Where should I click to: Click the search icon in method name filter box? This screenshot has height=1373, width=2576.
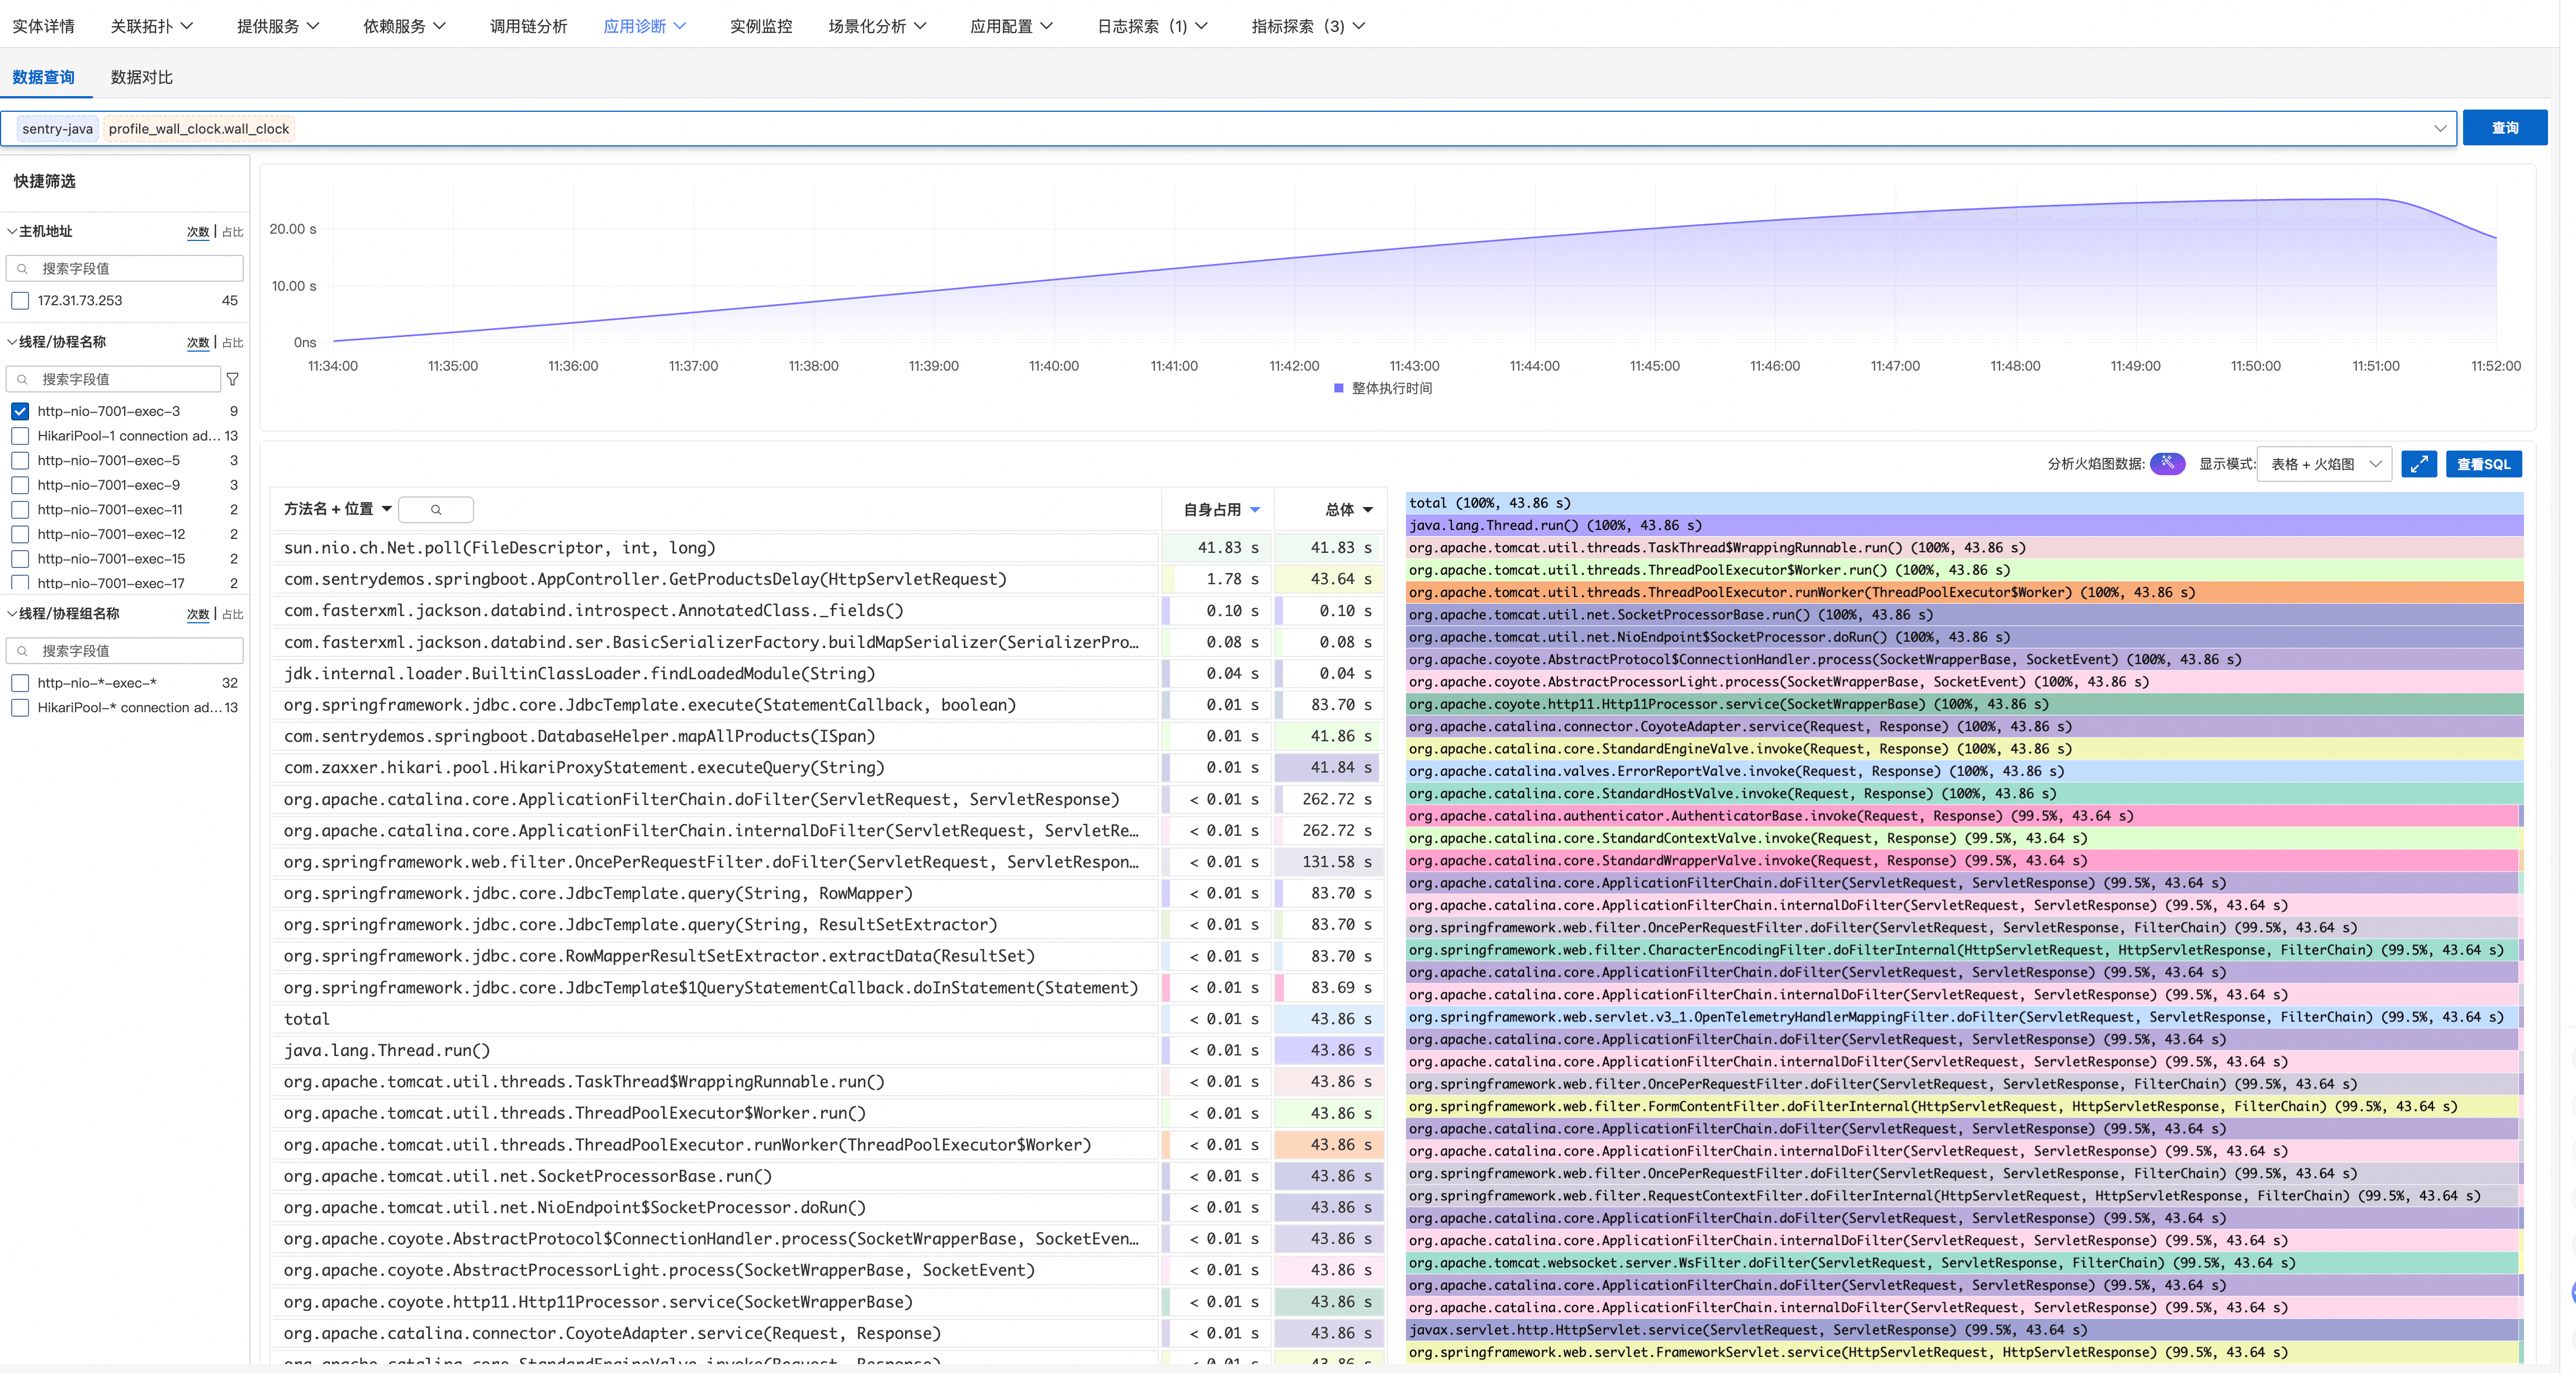pos(436,510)
